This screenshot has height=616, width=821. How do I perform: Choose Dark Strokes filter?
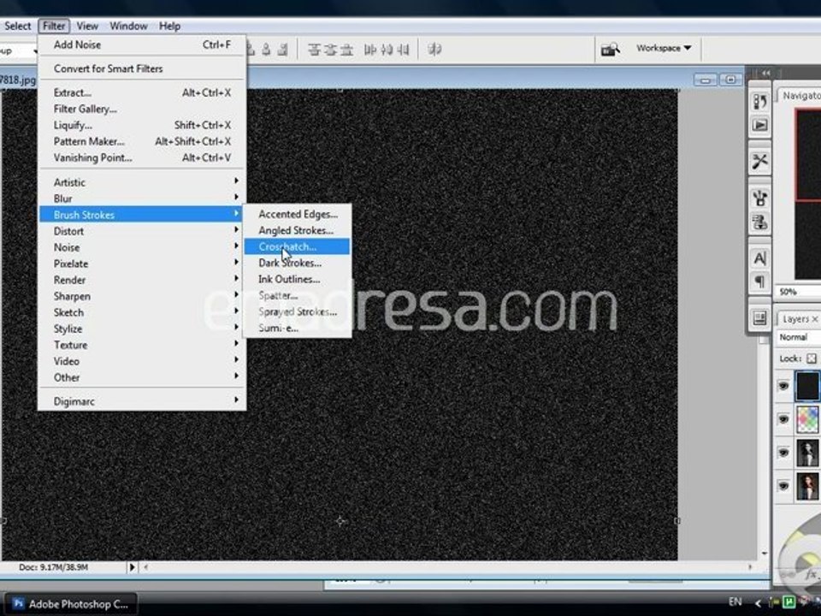coord(297,263)
